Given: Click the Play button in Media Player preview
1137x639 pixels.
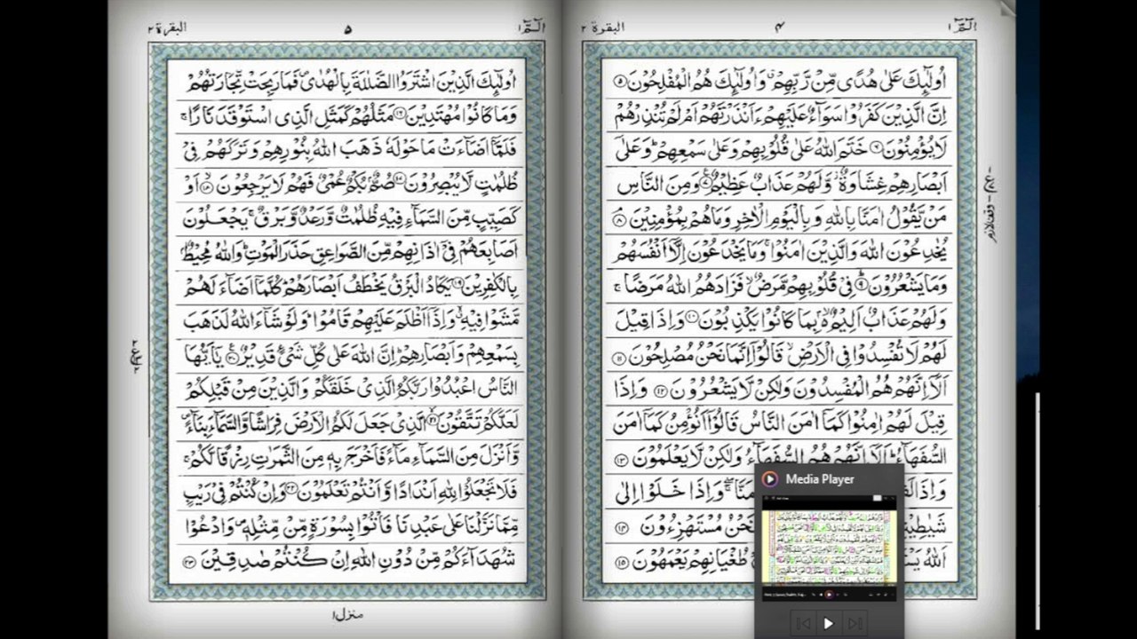Looking at the screenshot, I should pos(828,623).
